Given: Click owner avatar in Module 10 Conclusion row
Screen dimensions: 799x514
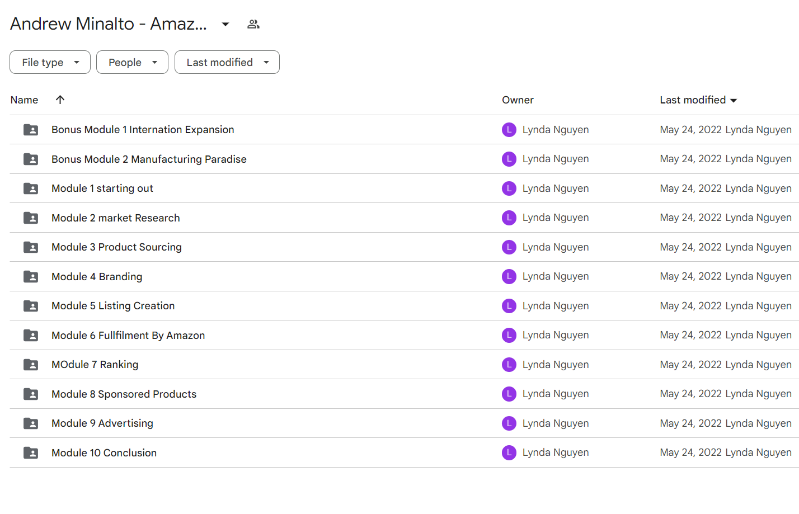Looking at the screenshot, I should coord(509,452).
